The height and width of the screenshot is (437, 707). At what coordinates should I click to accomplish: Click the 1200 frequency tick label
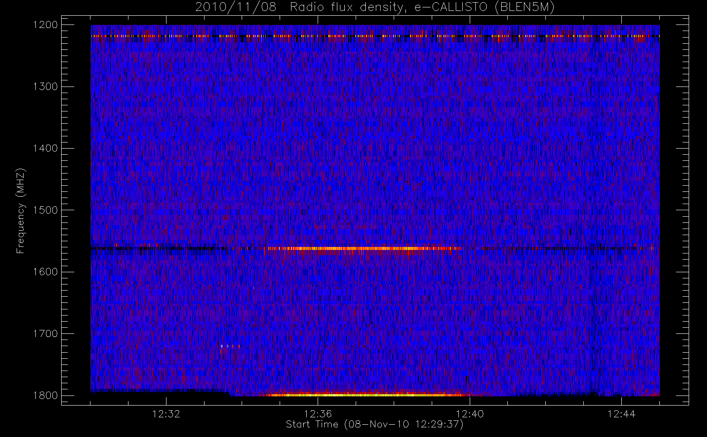tap(45, 25)
